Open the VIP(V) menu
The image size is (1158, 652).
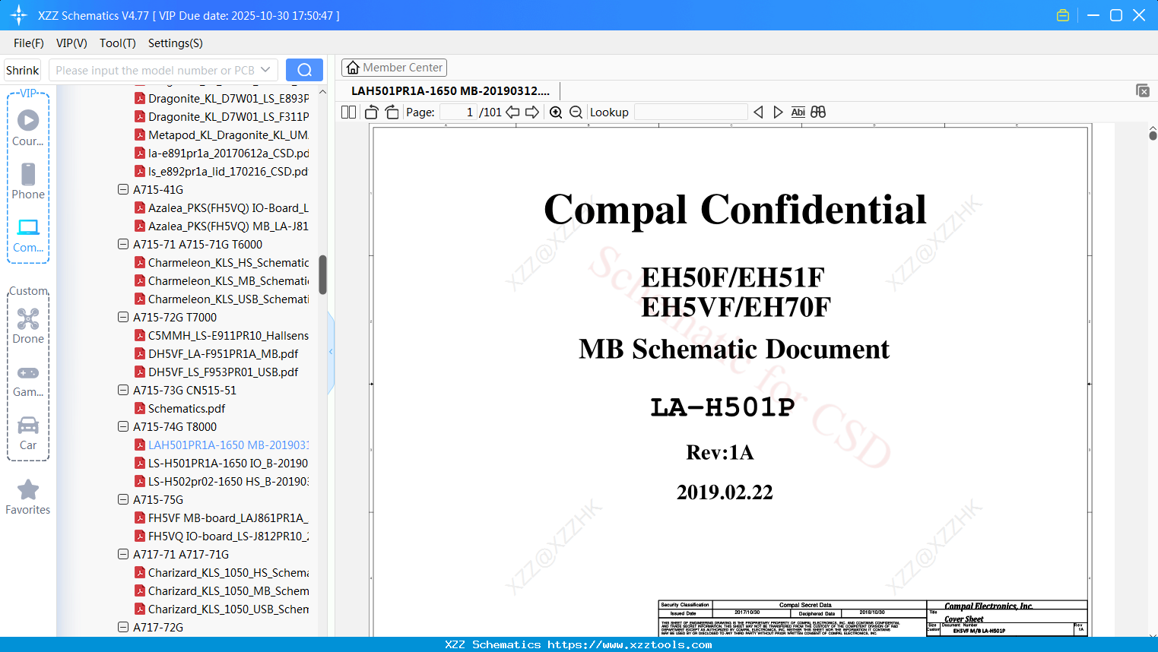coord(71,43)
